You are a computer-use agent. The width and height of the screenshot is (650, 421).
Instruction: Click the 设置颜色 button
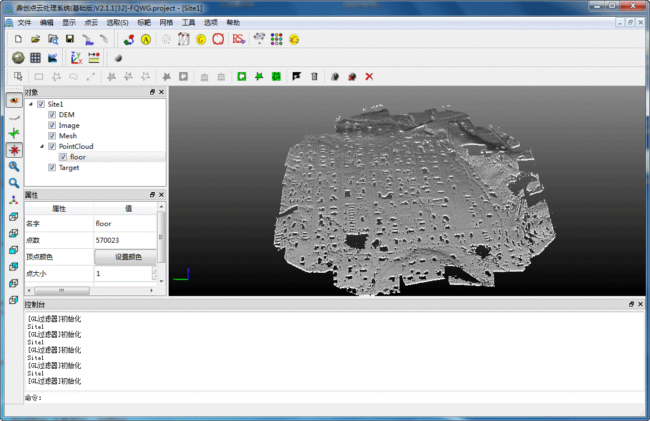(x=128, y=257)
